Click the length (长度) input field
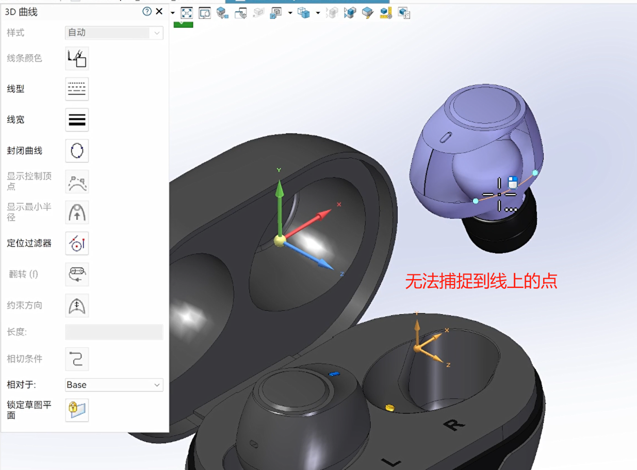This screenshot has width=637, height=470. click(114, 332)
